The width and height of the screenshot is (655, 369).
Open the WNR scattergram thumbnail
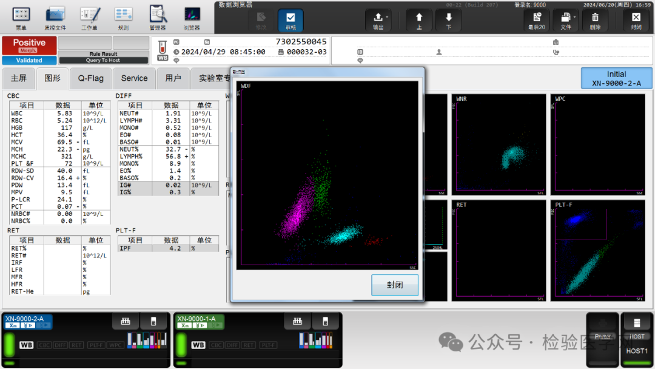[499, 144]
